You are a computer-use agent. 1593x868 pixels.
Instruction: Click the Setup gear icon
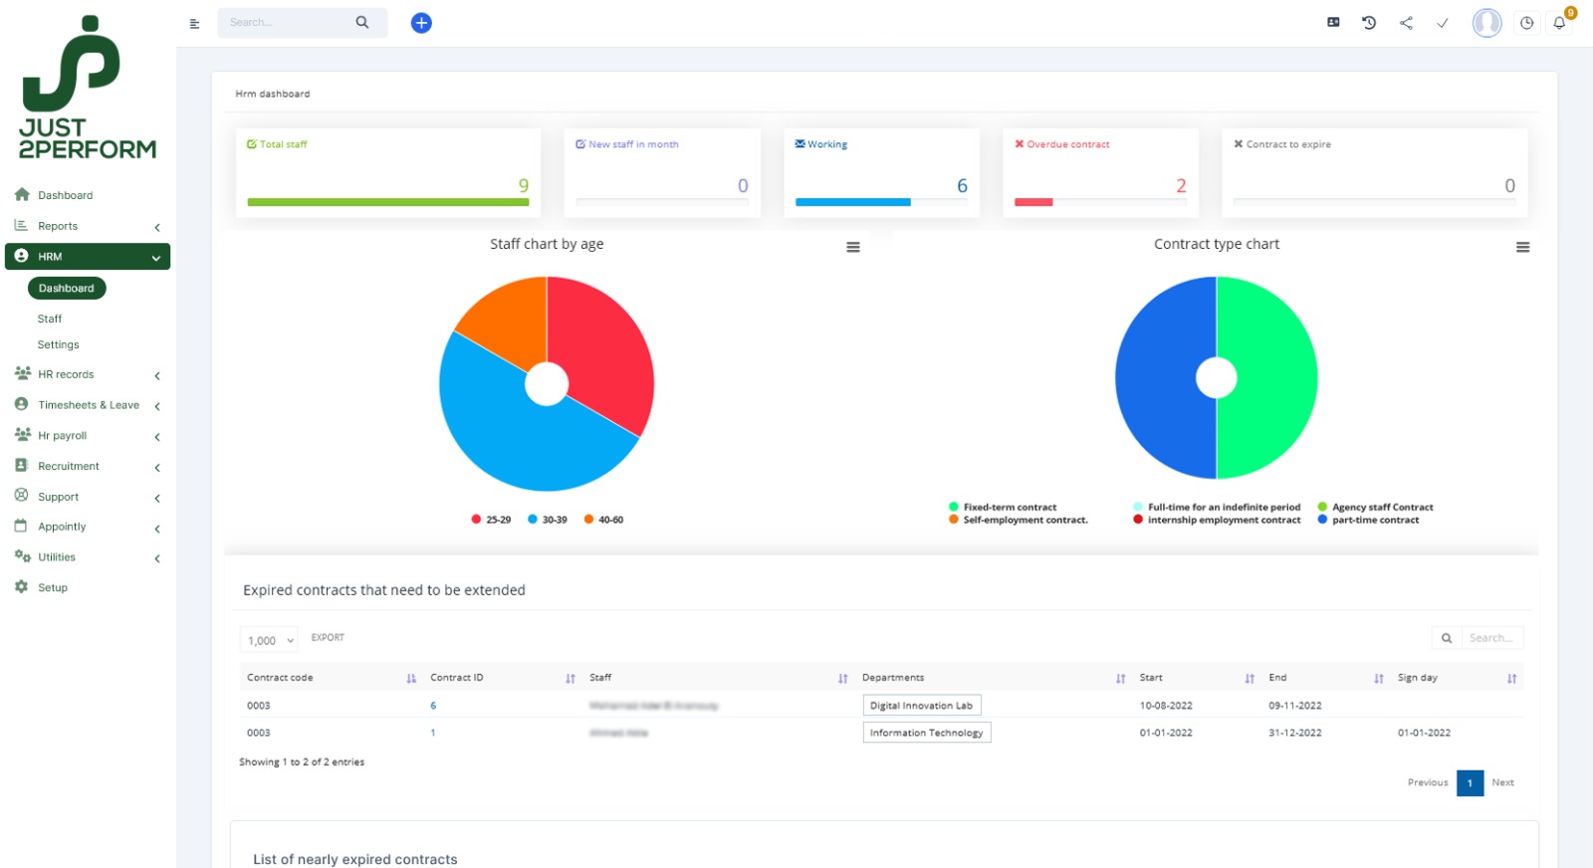click(22, 587)
